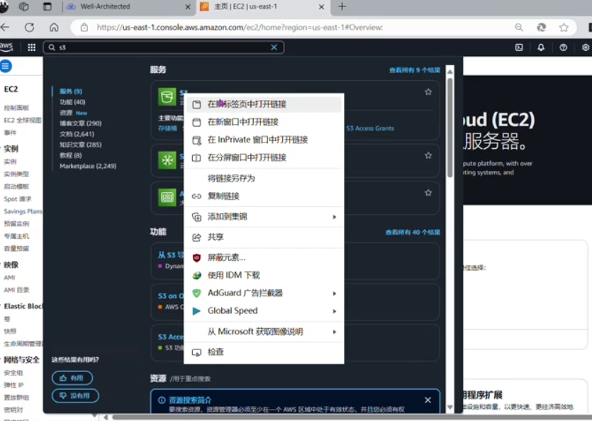The width and height of the screenshot is (592, 421).
Task: Click the IDM globe icon in menu
Action: point(196,275)
